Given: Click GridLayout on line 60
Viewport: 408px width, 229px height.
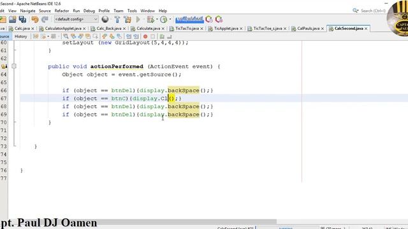Looking at the screenshot, I should click(x=133, y=43).
